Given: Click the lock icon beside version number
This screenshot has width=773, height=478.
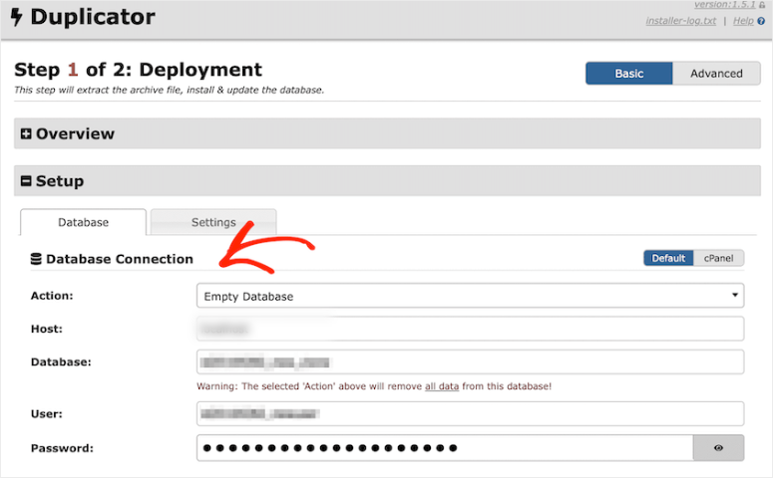Looking at the screenshot, I should (x=762, y=4).
